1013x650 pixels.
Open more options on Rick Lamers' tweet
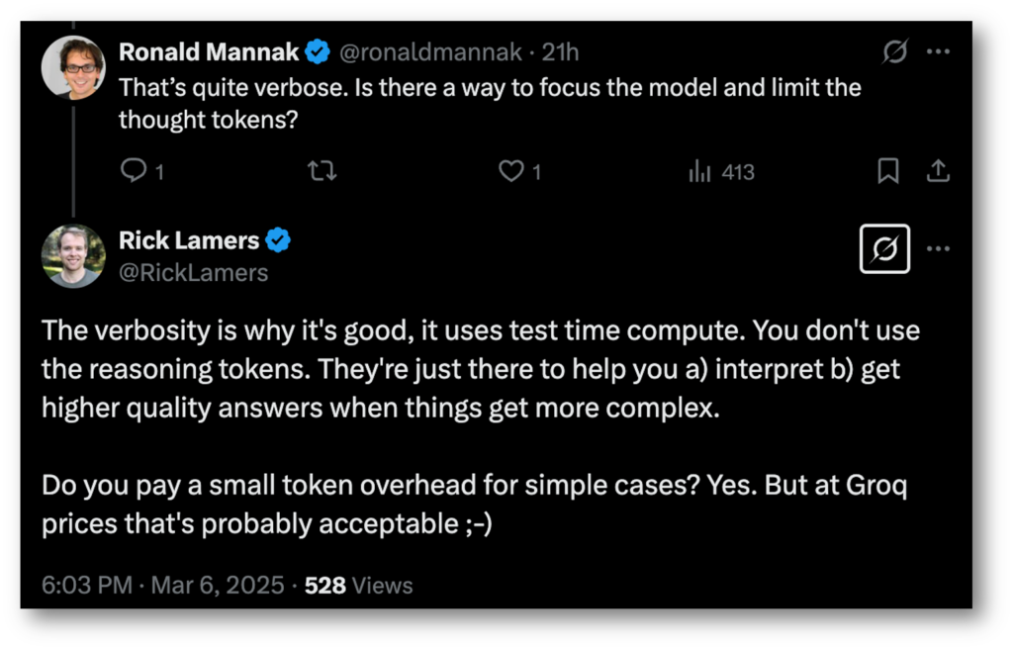click(x=938, y=248)
